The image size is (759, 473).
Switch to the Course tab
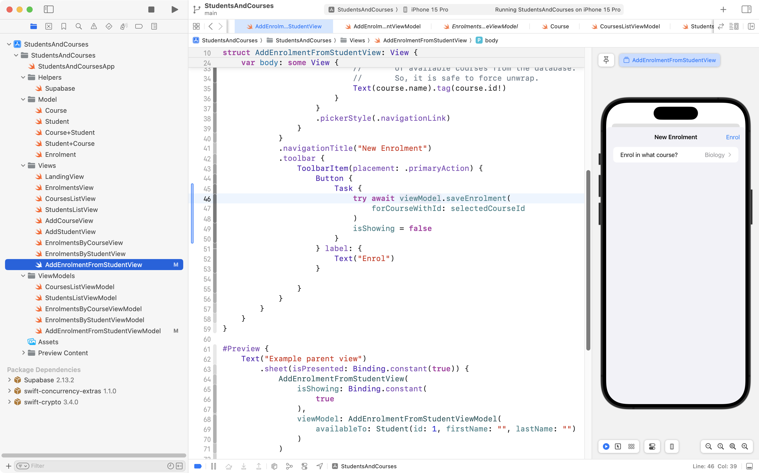(x=559, y=26)
